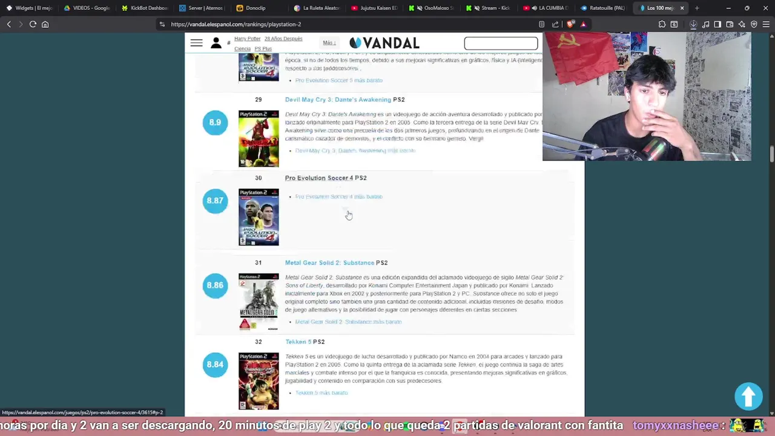Viewport: 775px width, 436px height.
Task: Click the 8.84 score badge
Action: click(x=215, y=365)
